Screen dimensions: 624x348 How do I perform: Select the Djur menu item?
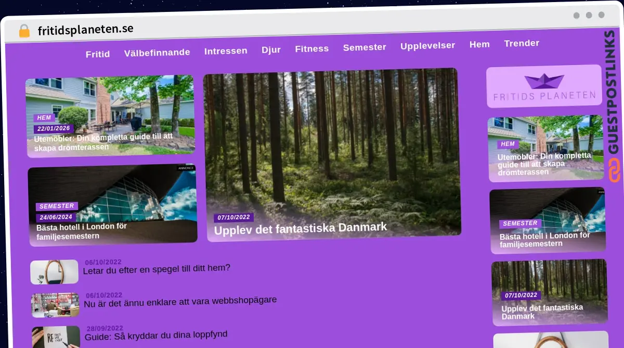[x=271, y=50]
